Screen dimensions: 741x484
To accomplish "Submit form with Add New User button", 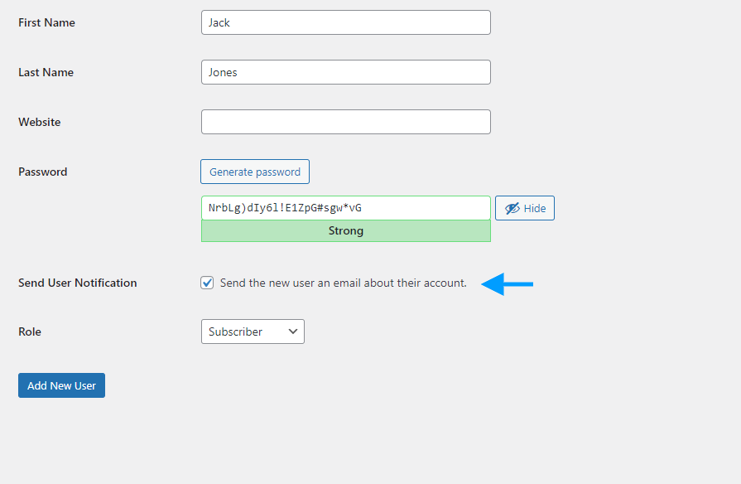I will coord(61,385).
